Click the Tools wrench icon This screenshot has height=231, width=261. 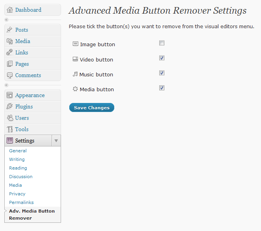pyautogui.click(x=10, y=129)
